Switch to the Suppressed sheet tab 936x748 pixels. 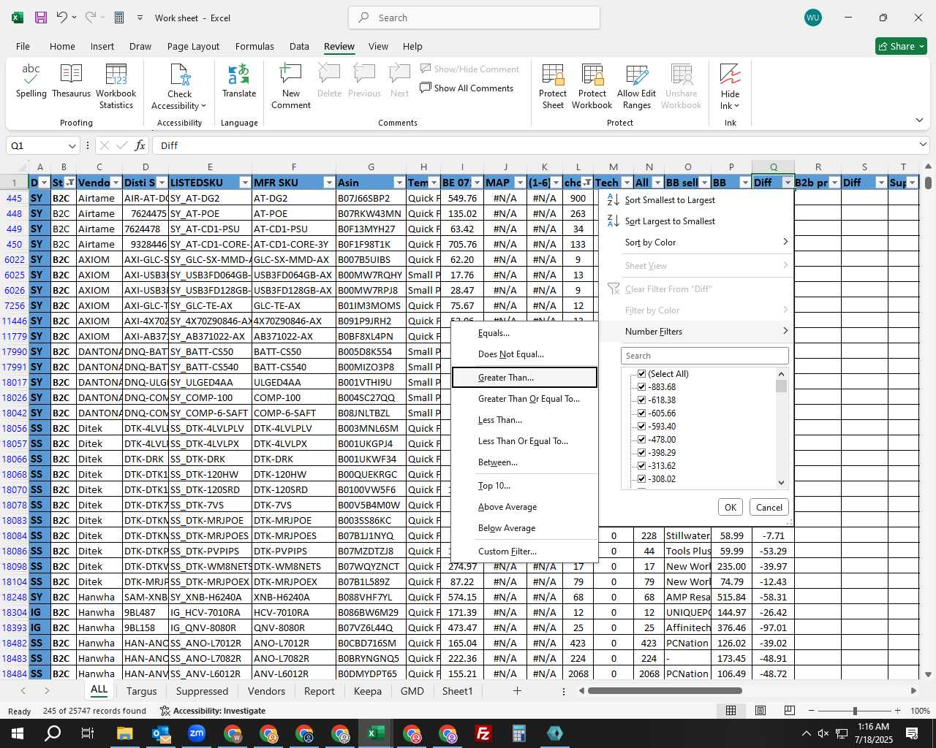pos(202,691)
